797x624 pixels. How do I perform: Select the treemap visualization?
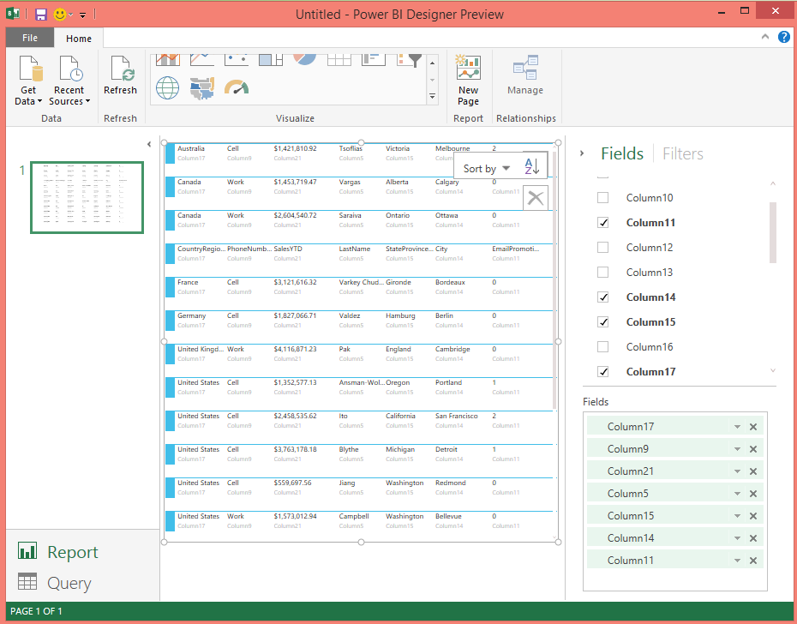pos(271,59)
